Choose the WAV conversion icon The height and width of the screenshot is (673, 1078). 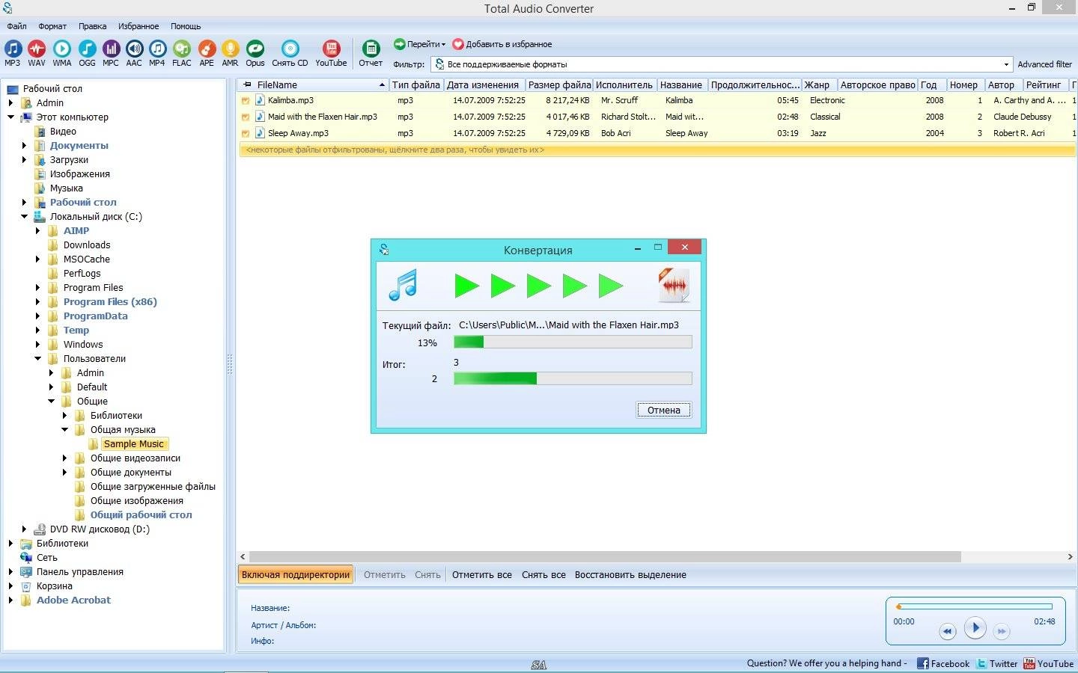[x=37, y=53]
